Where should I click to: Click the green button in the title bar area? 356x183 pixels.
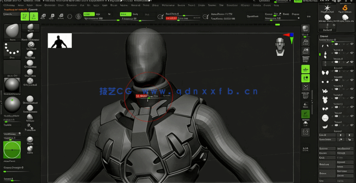298,1
